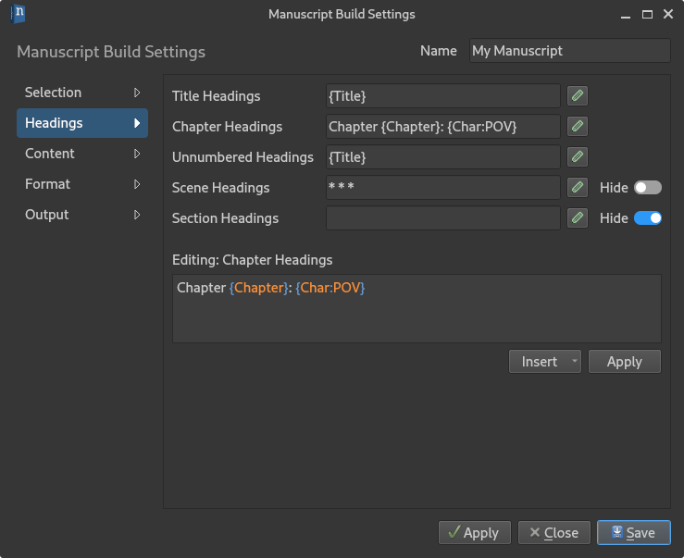Image resolution: width=684 pixels, height=558 pixels.
Task: Show the Output settings page
Action: (82, 215)
